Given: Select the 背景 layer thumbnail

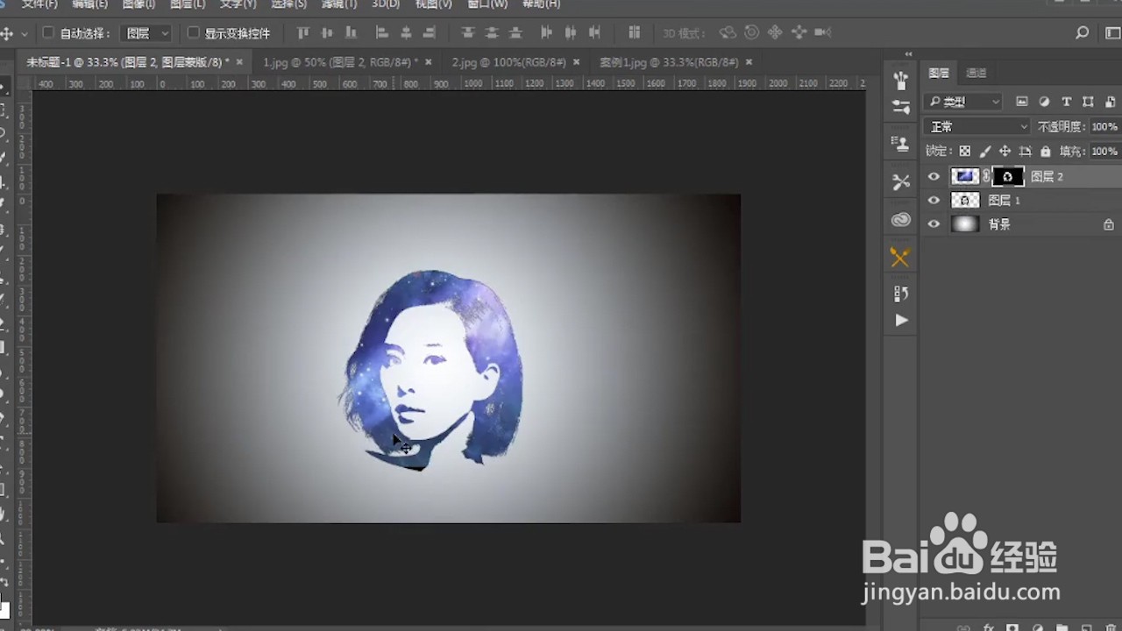Looking at the screenshot, I should coord(965,224).
